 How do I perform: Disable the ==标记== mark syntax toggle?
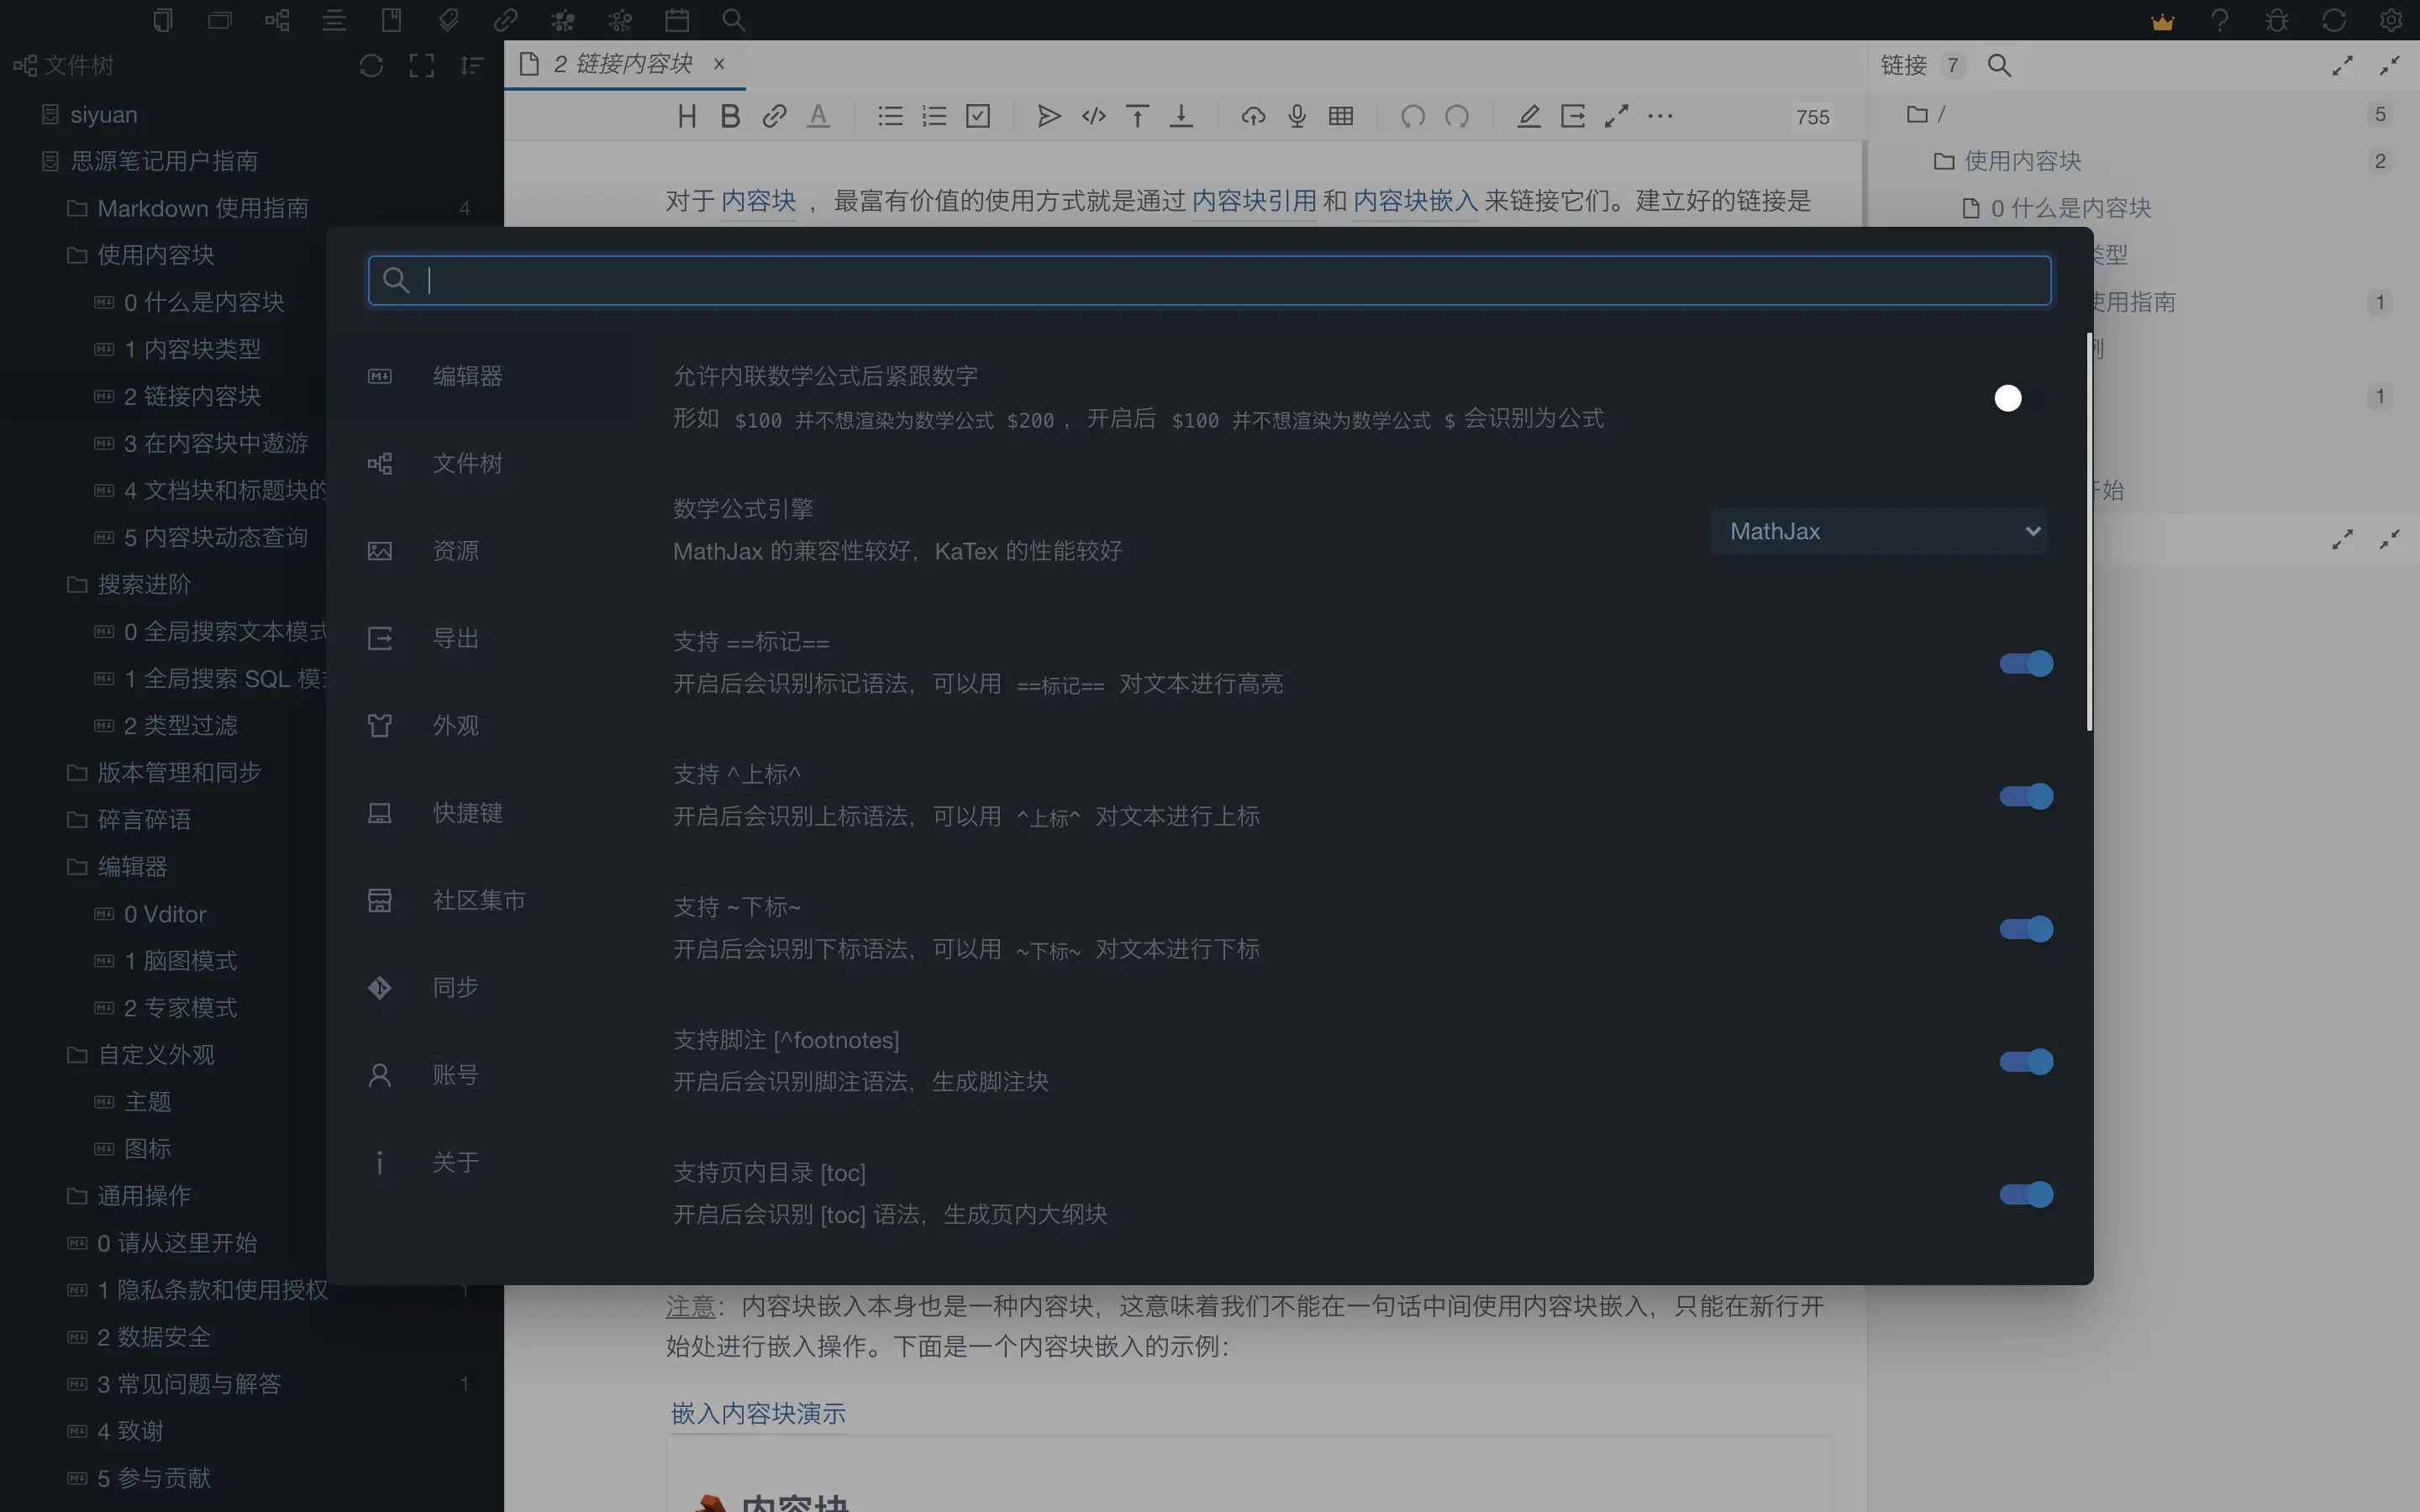click(x=2025, y=664)
